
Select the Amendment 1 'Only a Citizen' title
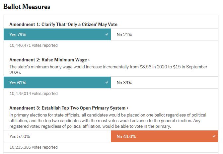[63, 24]
